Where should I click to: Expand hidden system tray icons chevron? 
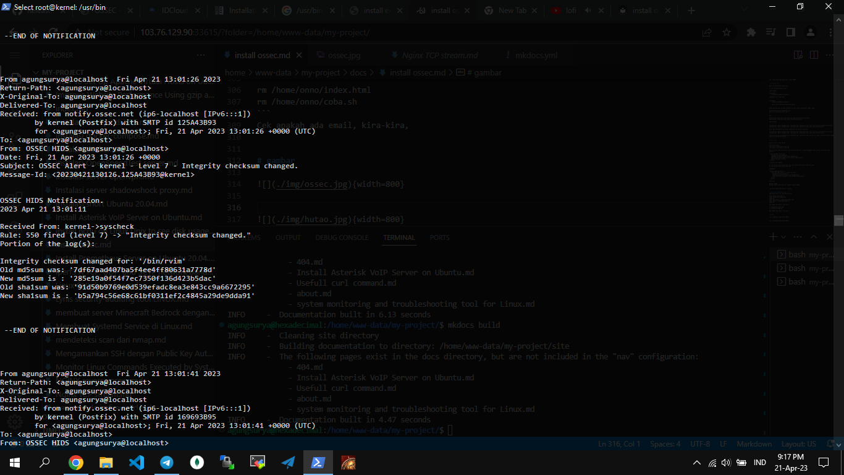[x=697, y=463]
